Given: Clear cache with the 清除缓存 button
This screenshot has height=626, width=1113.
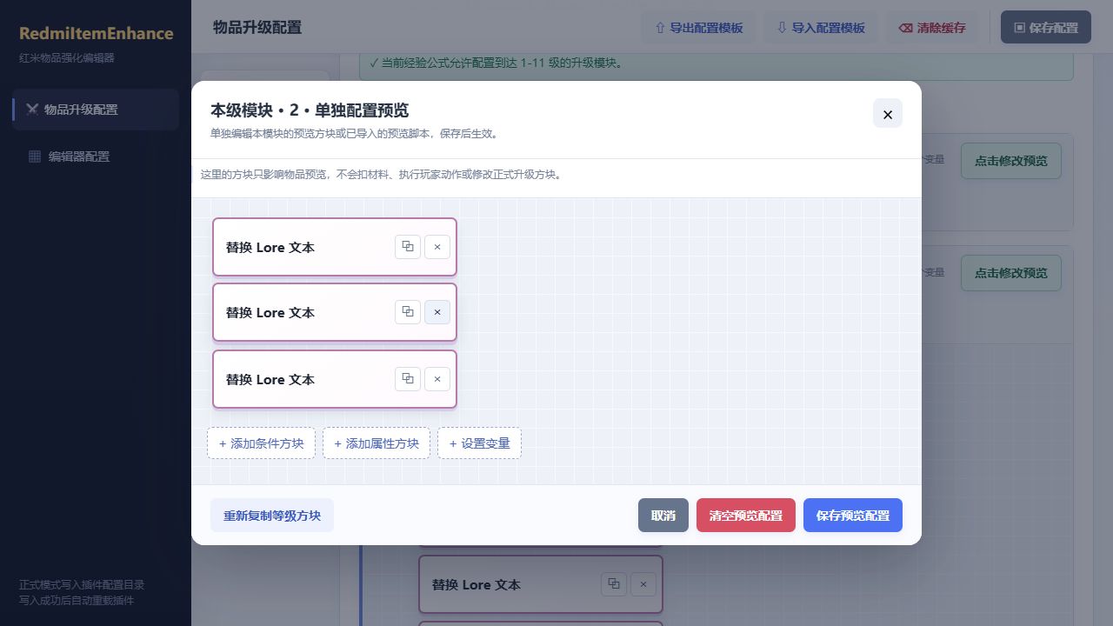Looking at the screenshot, I should coord(932,28).
